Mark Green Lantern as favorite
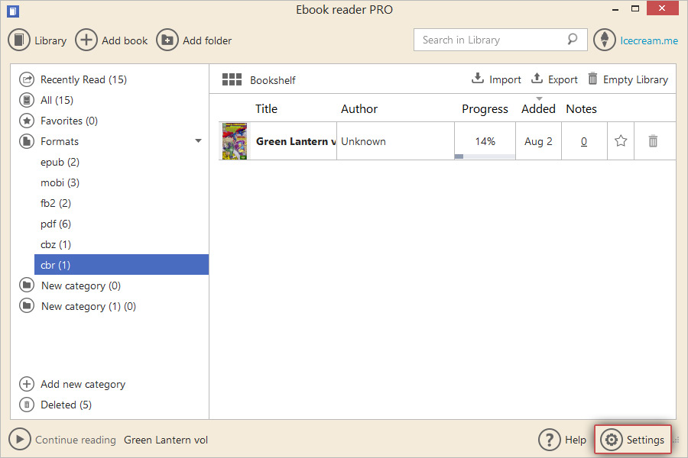Screen dimensions: 688x458 tap(620, 140)
